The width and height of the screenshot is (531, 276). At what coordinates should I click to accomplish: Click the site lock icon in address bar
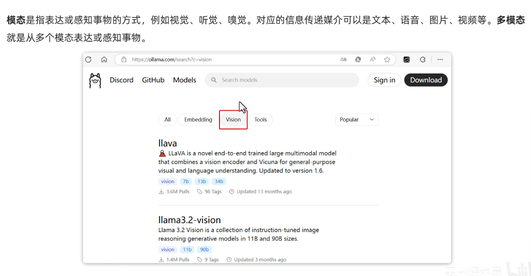[124, 60]
